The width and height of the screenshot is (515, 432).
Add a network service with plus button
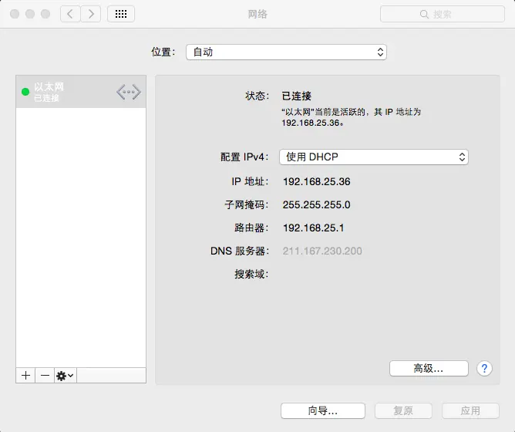coord(25,375)
